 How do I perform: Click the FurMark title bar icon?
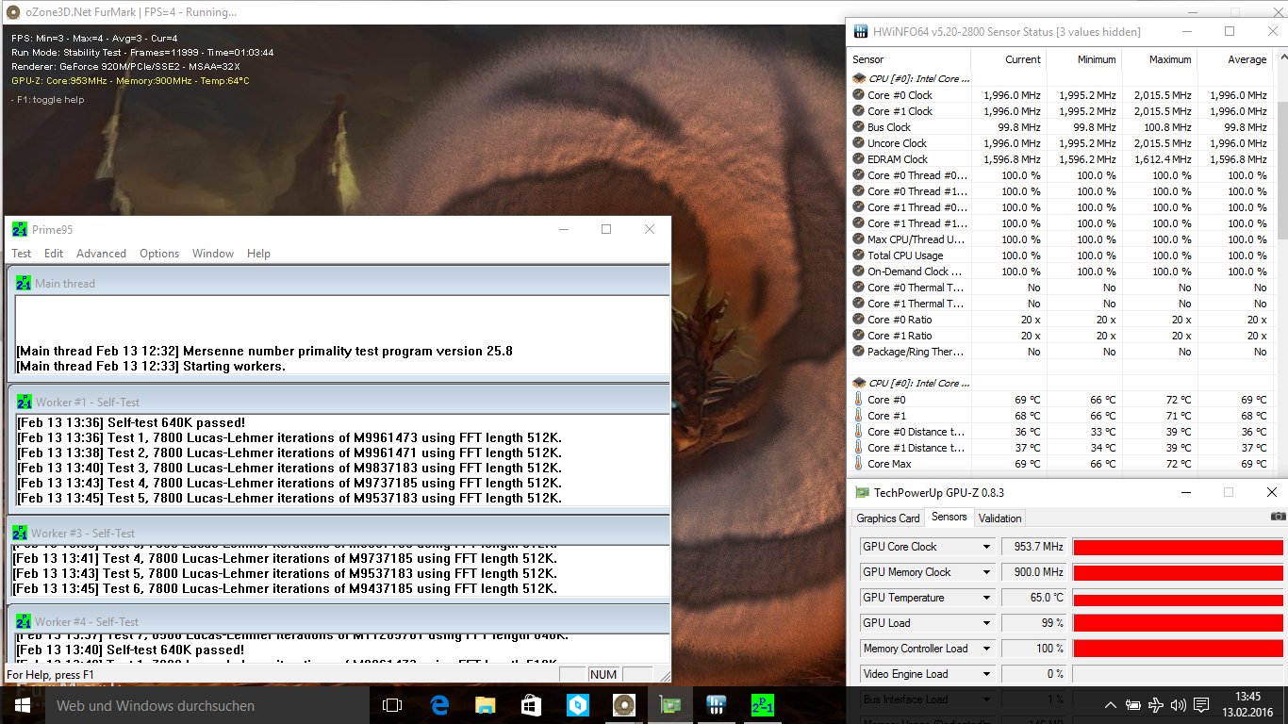coord(13,12)
